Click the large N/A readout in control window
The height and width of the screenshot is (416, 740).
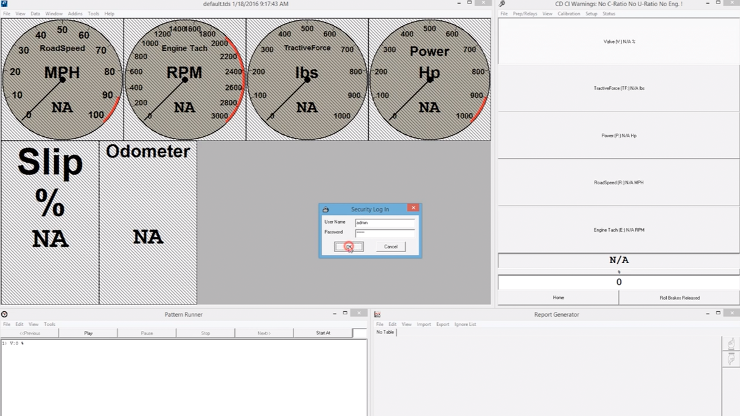[619, 261]
